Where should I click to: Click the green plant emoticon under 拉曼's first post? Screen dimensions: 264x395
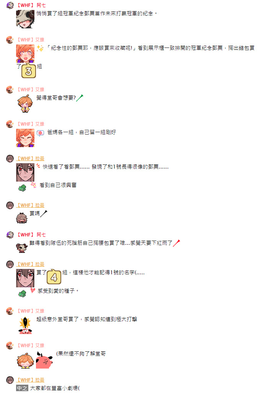pyautogui.click(x=23, y=188)
